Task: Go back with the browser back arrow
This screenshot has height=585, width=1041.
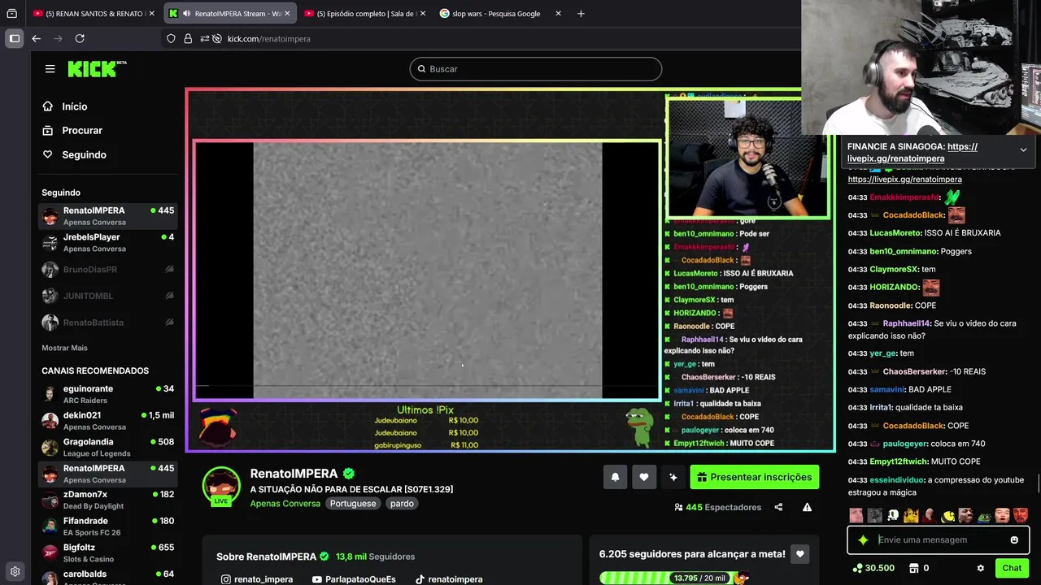Action: click(x=36, y=38)
